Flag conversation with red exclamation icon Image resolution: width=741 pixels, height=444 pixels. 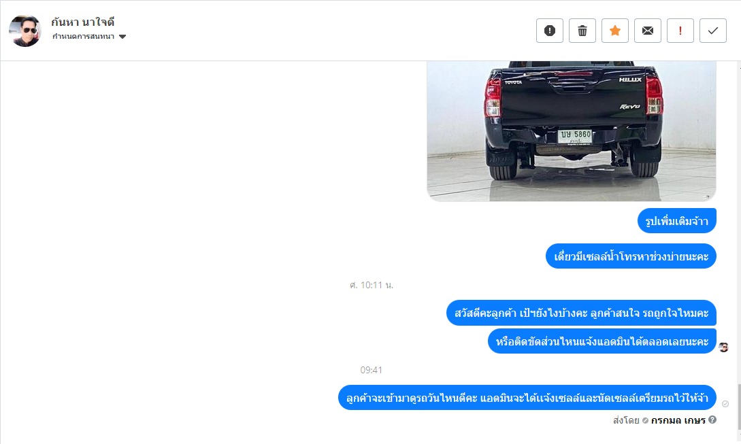coord(680,31)
